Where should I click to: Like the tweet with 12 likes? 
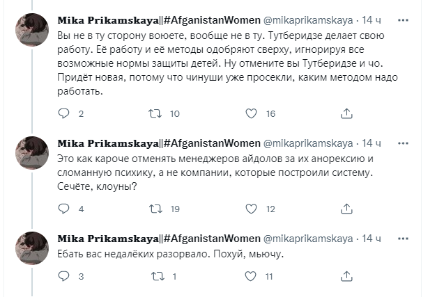tap(252, 208)
